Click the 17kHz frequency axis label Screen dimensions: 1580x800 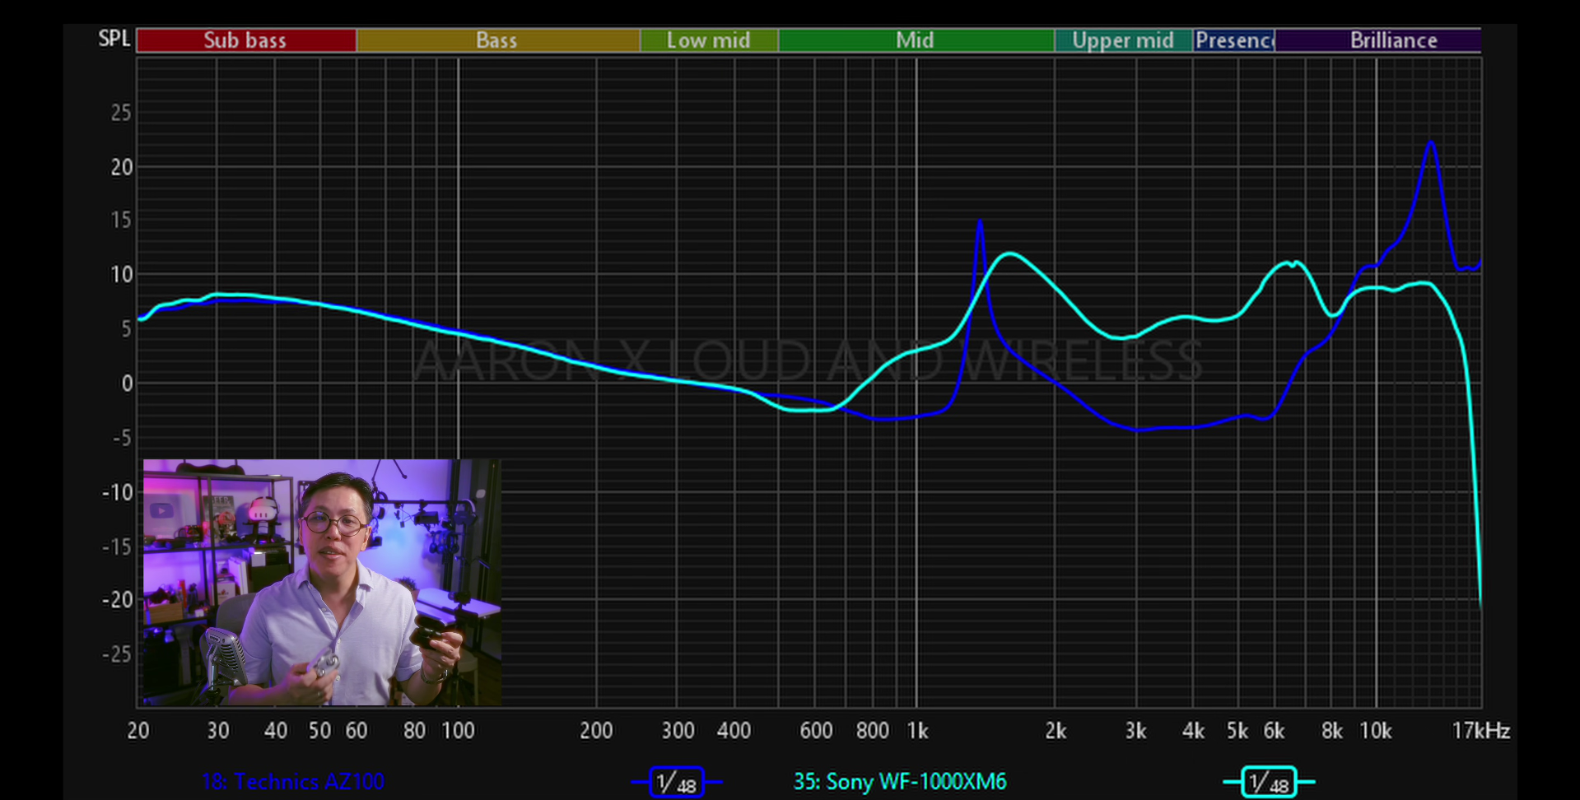click(1480, 731)
